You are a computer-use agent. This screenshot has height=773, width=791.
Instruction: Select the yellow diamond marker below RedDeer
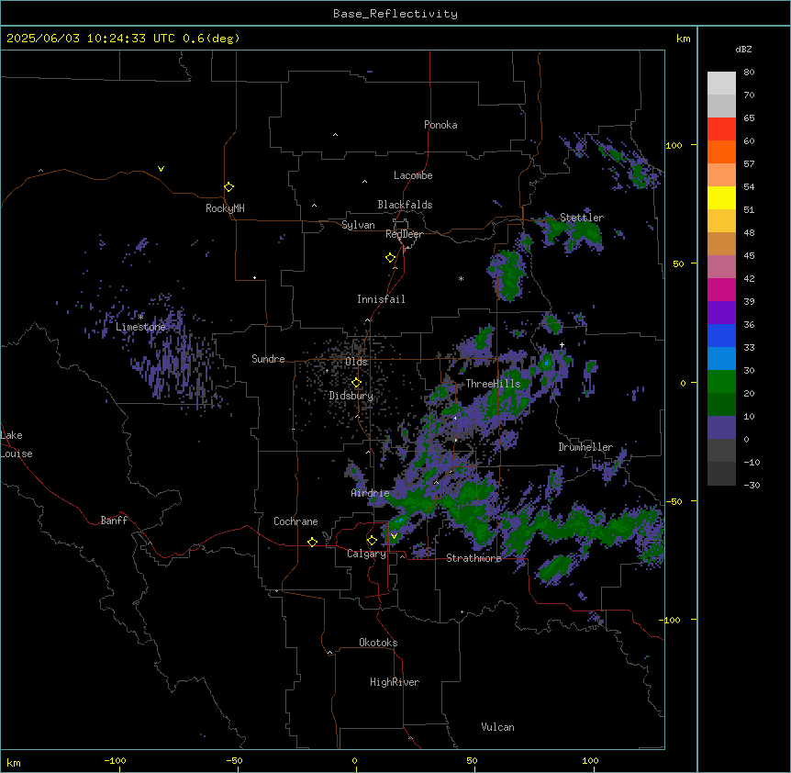tap(390, 258)
